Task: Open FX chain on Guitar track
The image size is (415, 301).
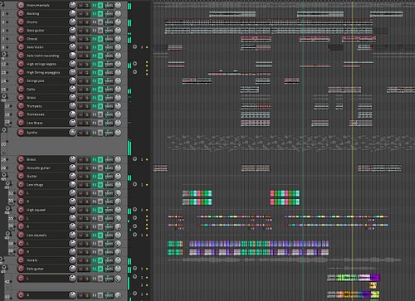Action: tap(95, 176)
